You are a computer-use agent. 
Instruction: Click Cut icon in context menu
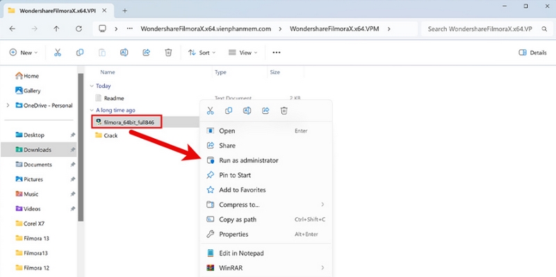click(x=211, y=111)
